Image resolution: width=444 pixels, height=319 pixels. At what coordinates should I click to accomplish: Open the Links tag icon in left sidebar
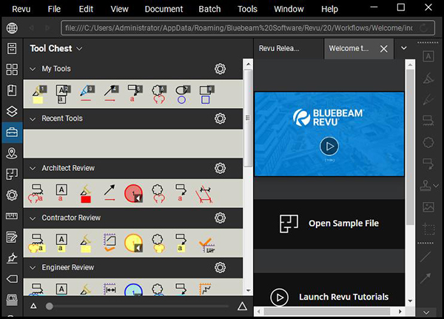coord(12,279)
